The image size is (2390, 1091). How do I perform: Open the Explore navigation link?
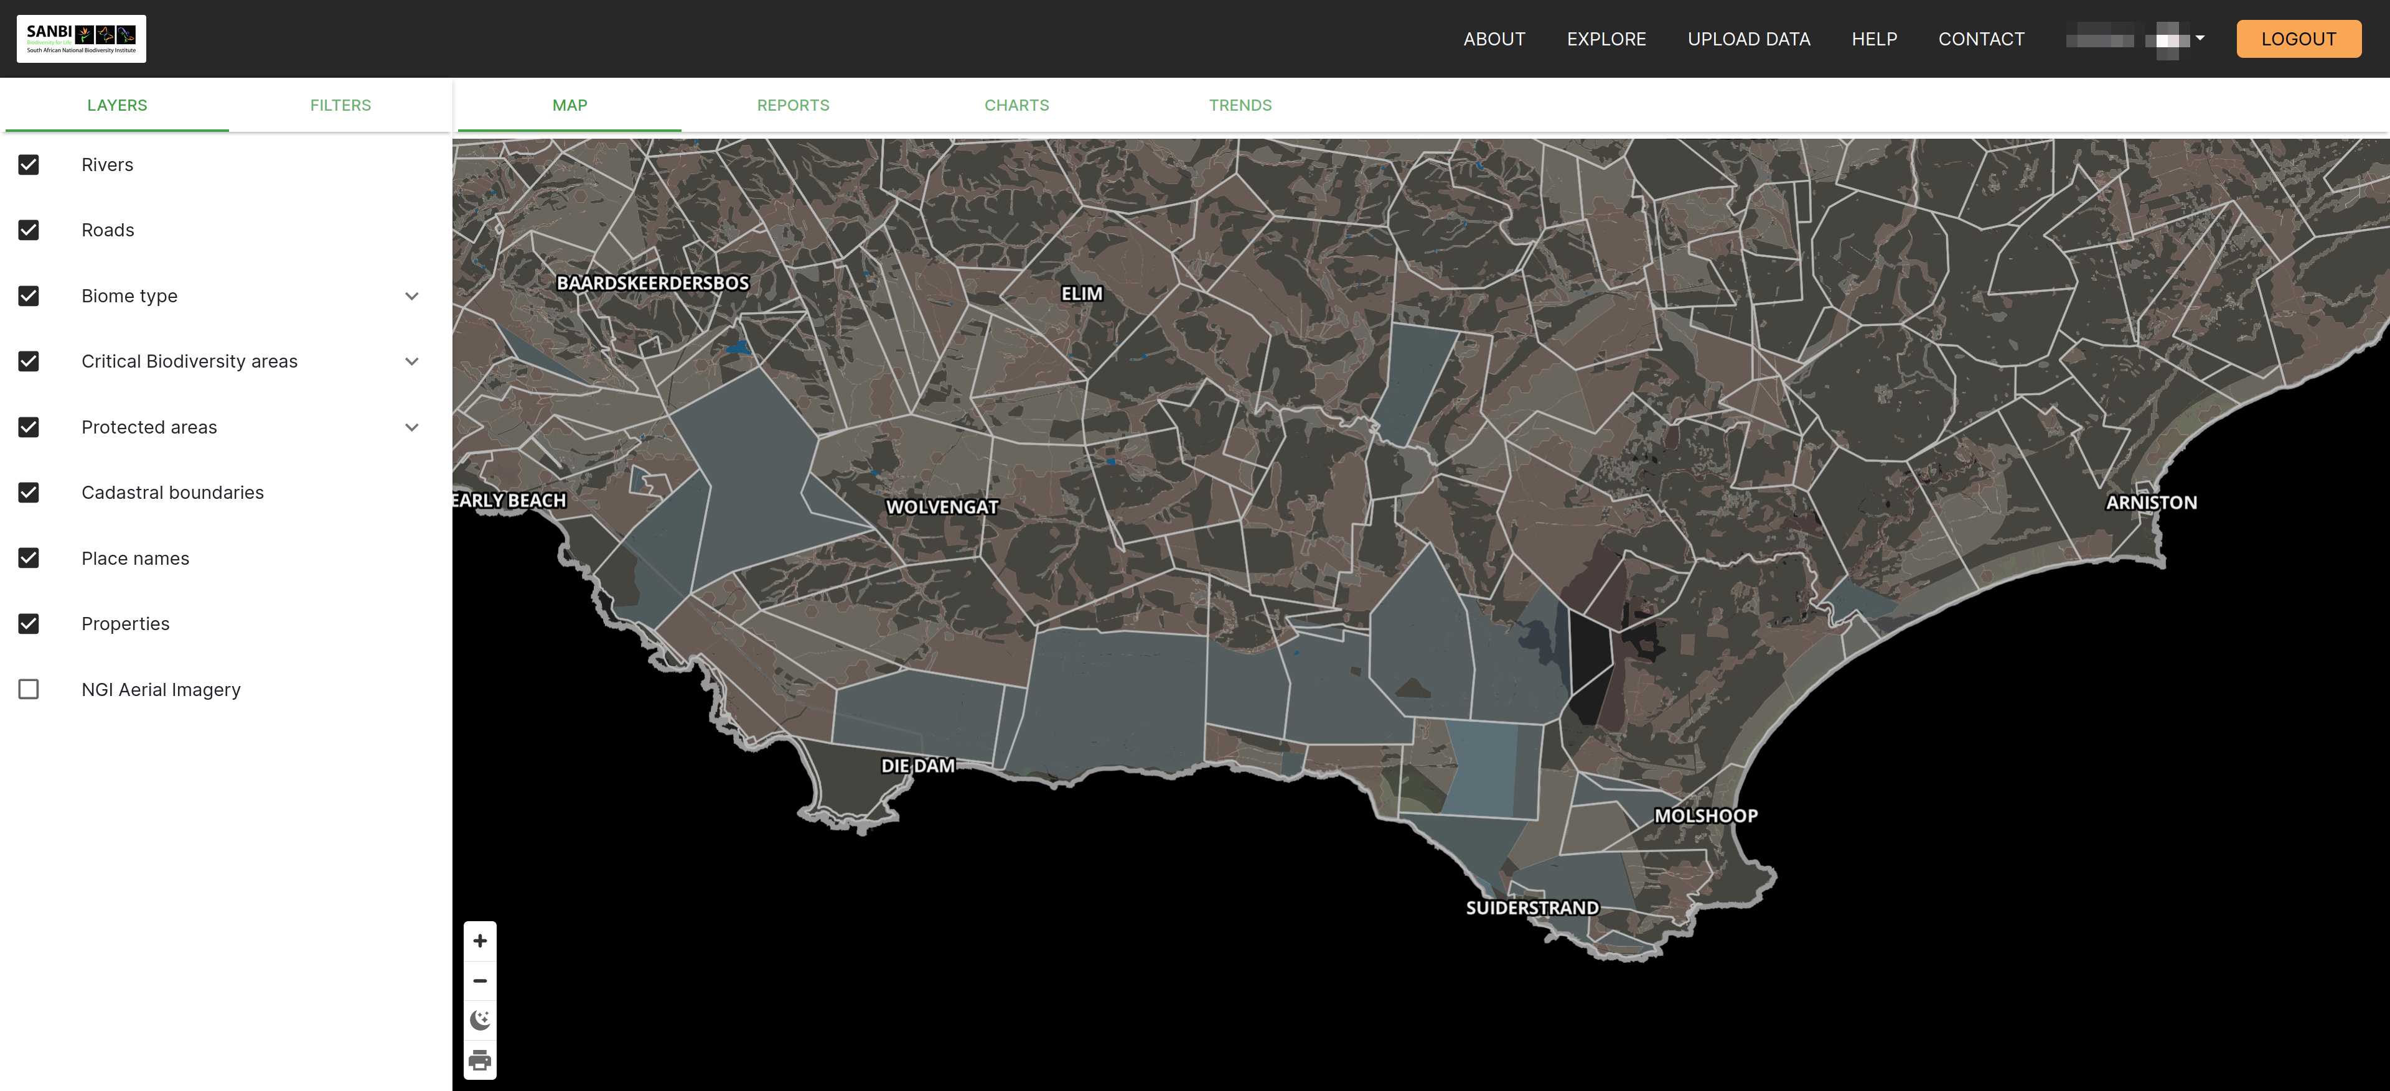(x=1606, y=39)
